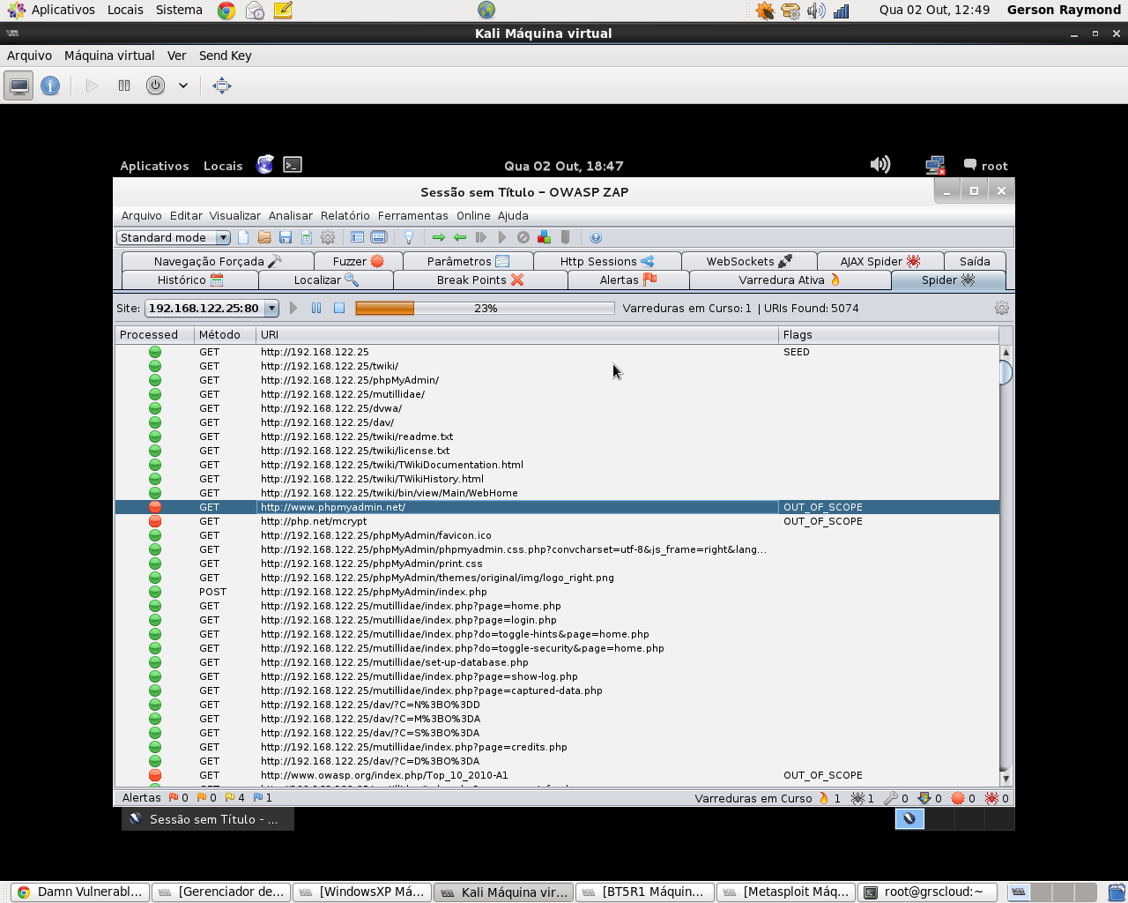Click the Open Session folder icon
1128x903 pixels.
point(264,237)
